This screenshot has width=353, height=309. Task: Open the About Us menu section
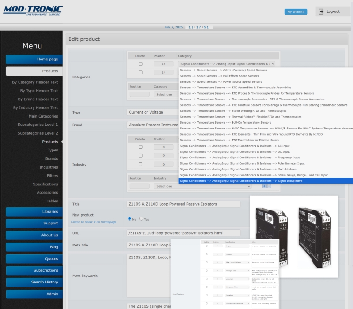pyautogui.click(x=34, y=235)
